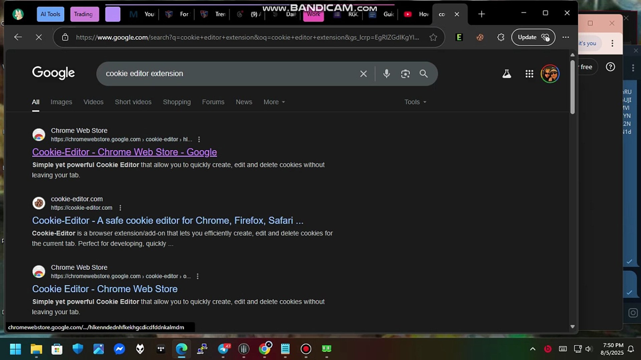Start voice search with the microphone icon
The width and height of the screenshot is (641, 360).
point(387,74)
